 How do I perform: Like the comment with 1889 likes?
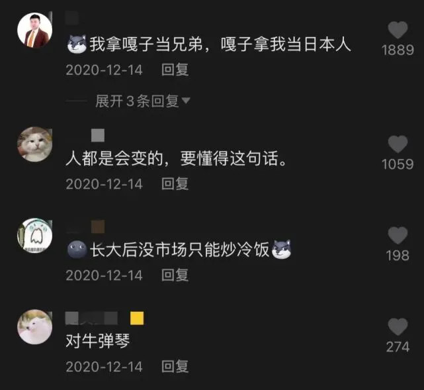pyautogui.click(x=398, y=30)
